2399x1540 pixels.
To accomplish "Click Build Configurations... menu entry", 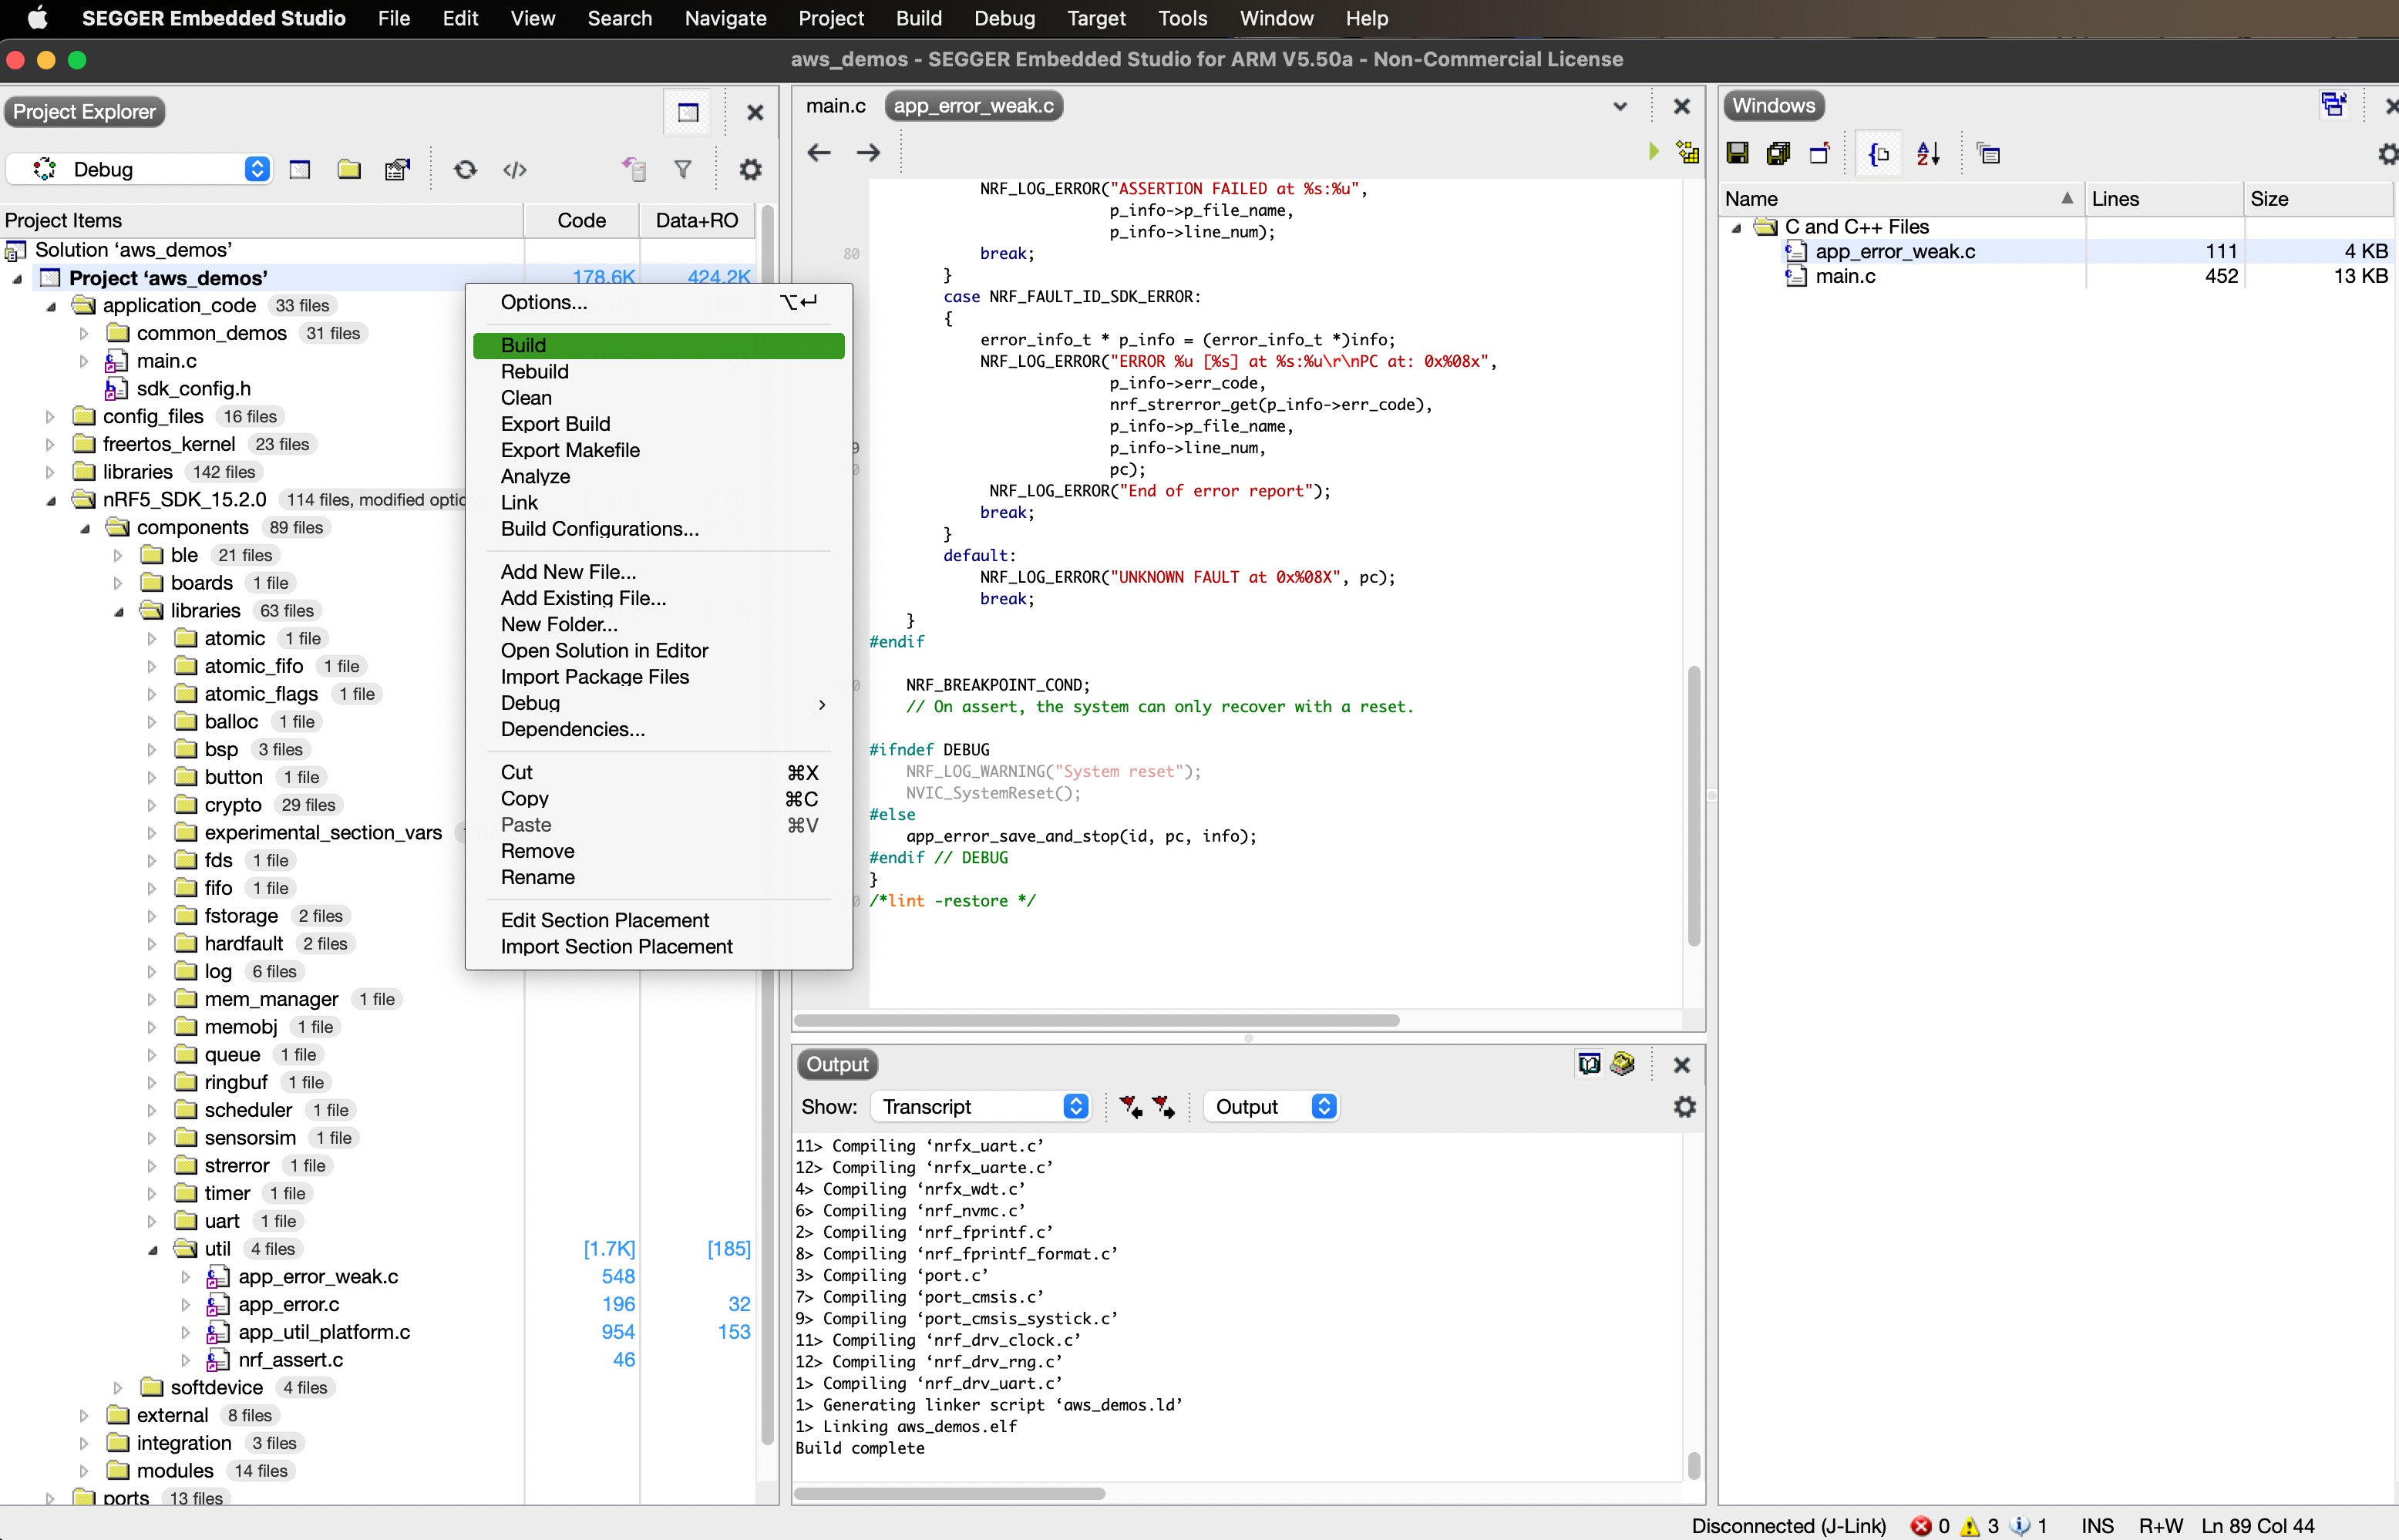I will pyautogui.click(x=599, y=529).
